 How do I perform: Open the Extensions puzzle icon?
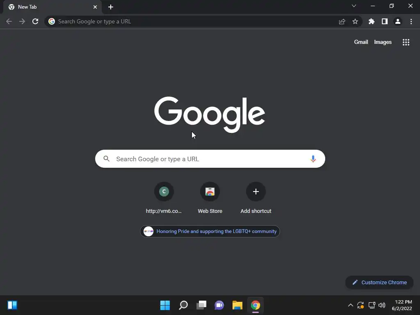pyautogui.click(x=372, y=21)
